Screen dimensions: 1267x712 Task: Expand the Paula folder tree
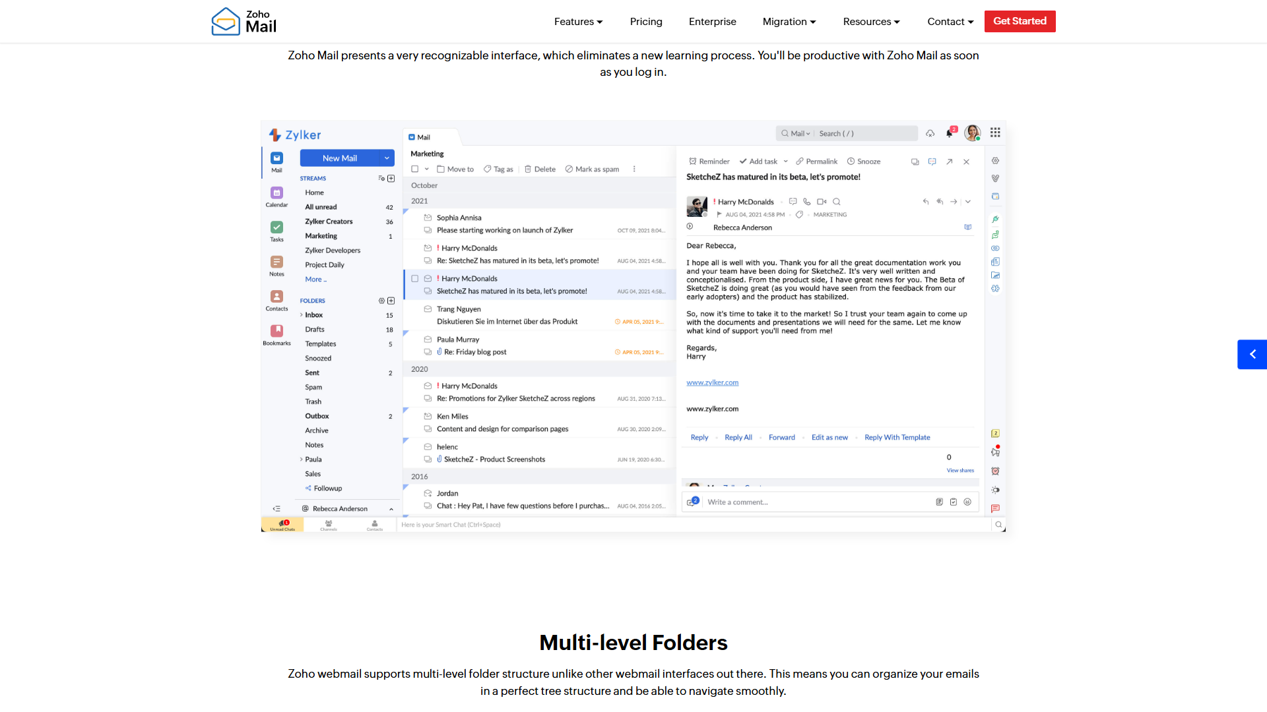302,460
